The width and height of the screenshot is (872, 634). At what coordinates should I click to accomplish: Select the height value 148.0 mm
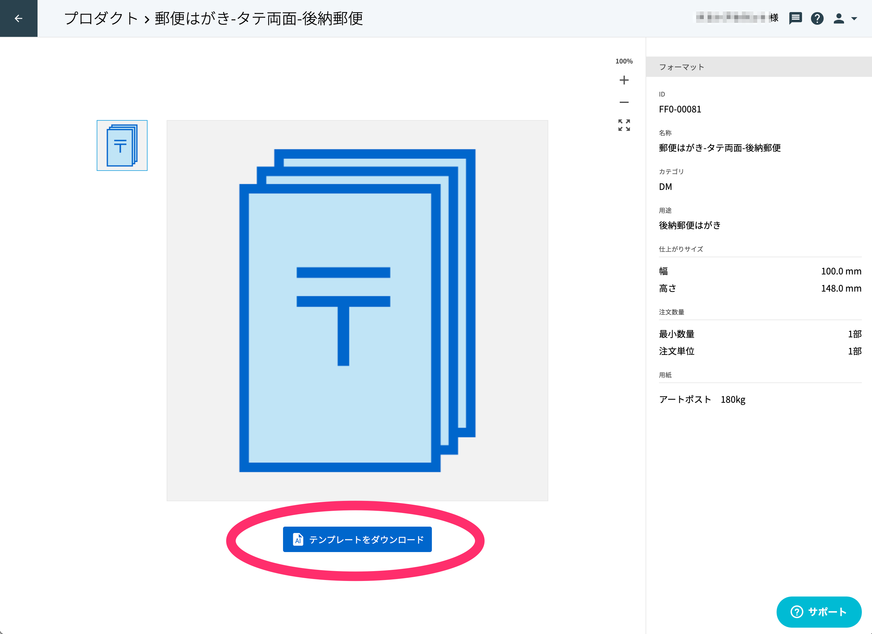pyautogui.click(x=841, y=288)
